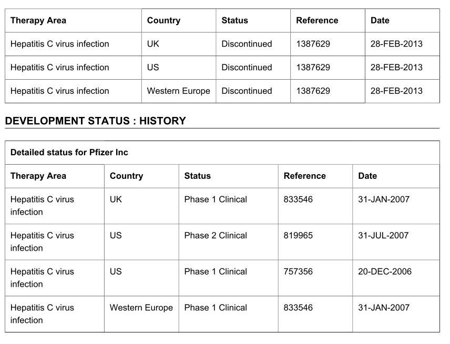Click reference number 819965

click(298, 235)
